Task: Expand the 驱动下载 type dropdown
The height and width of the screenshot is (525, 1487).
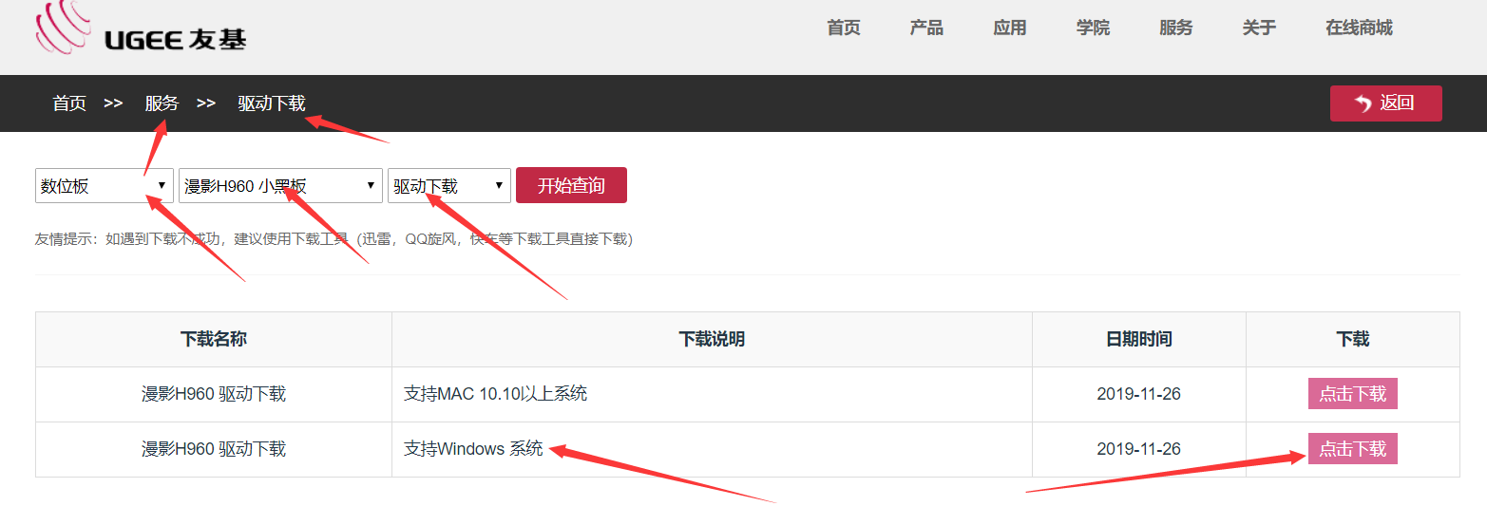Action: 449,185
